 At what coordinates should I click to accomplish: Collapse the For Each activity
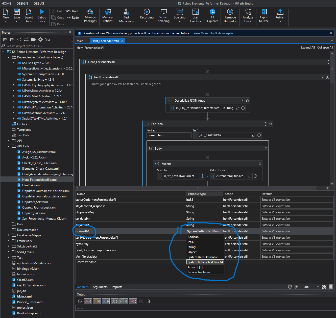(x=271, y=124)
